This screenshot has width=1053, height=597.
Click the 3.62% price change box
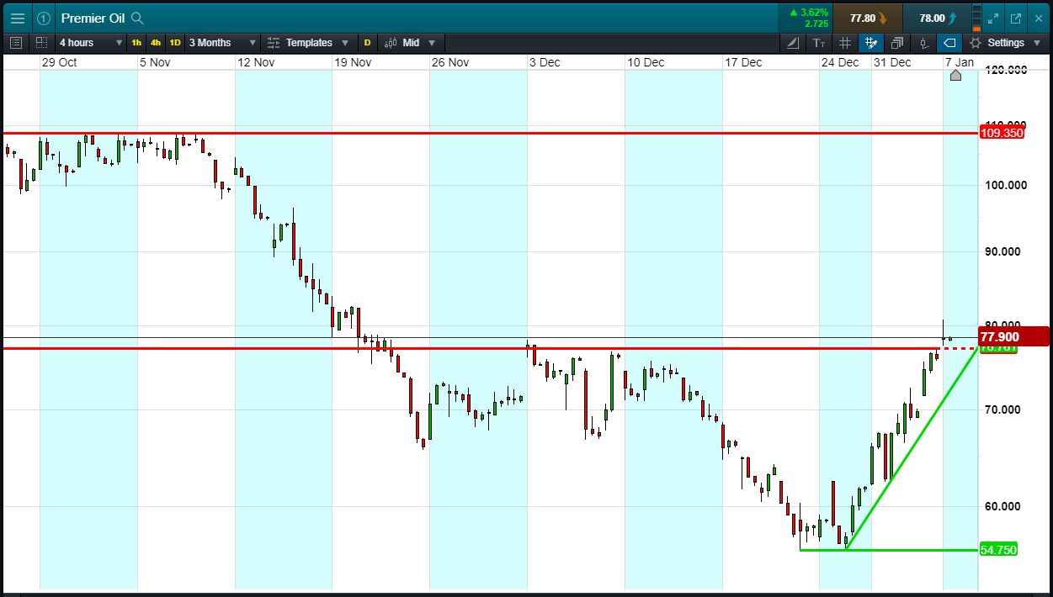[807, 18]
